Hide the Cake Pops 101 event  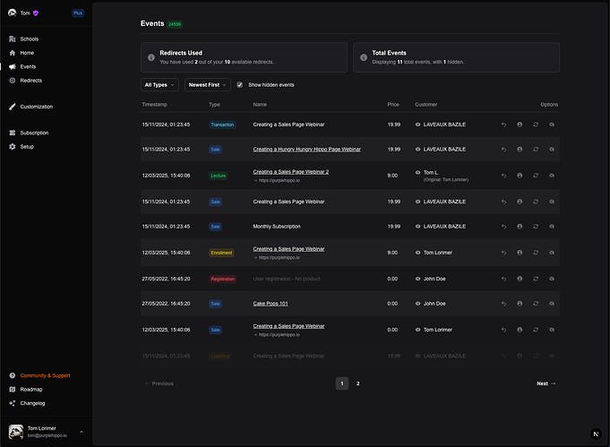(552, 304)
